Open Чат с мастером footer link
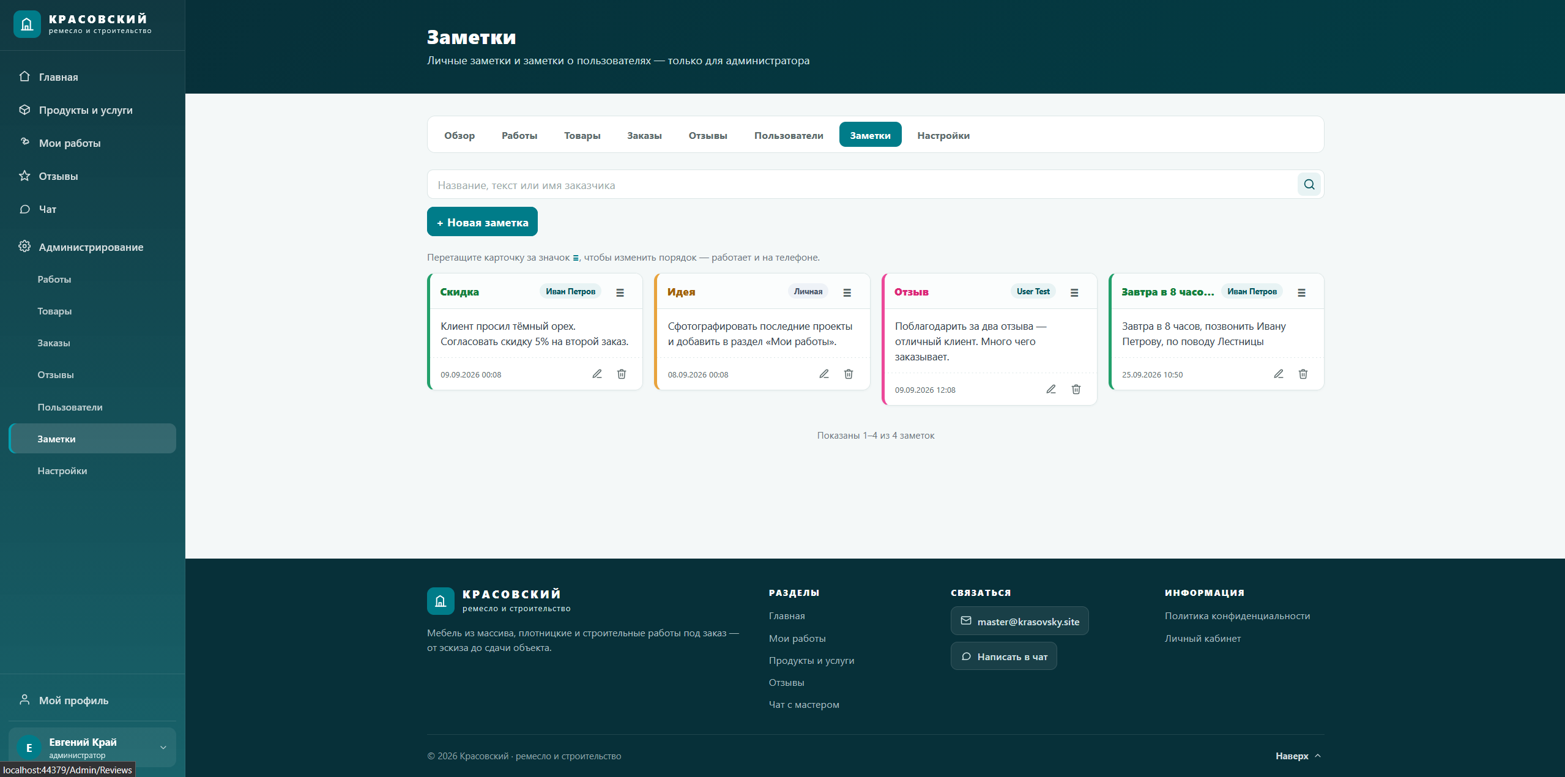This screenshot has height=777, width=1565. point(804,705)
